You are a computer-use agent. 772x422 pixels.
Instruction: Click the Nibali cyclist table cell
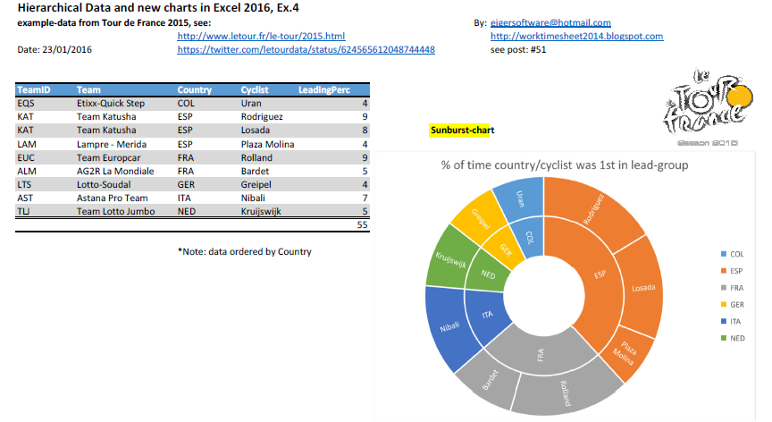coord(253,198)
